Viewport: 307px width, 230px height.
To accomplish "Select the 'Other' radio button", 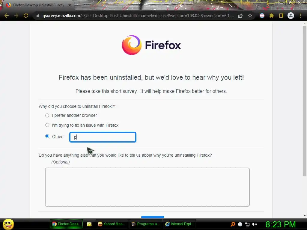I will click(x=47, y=136).
